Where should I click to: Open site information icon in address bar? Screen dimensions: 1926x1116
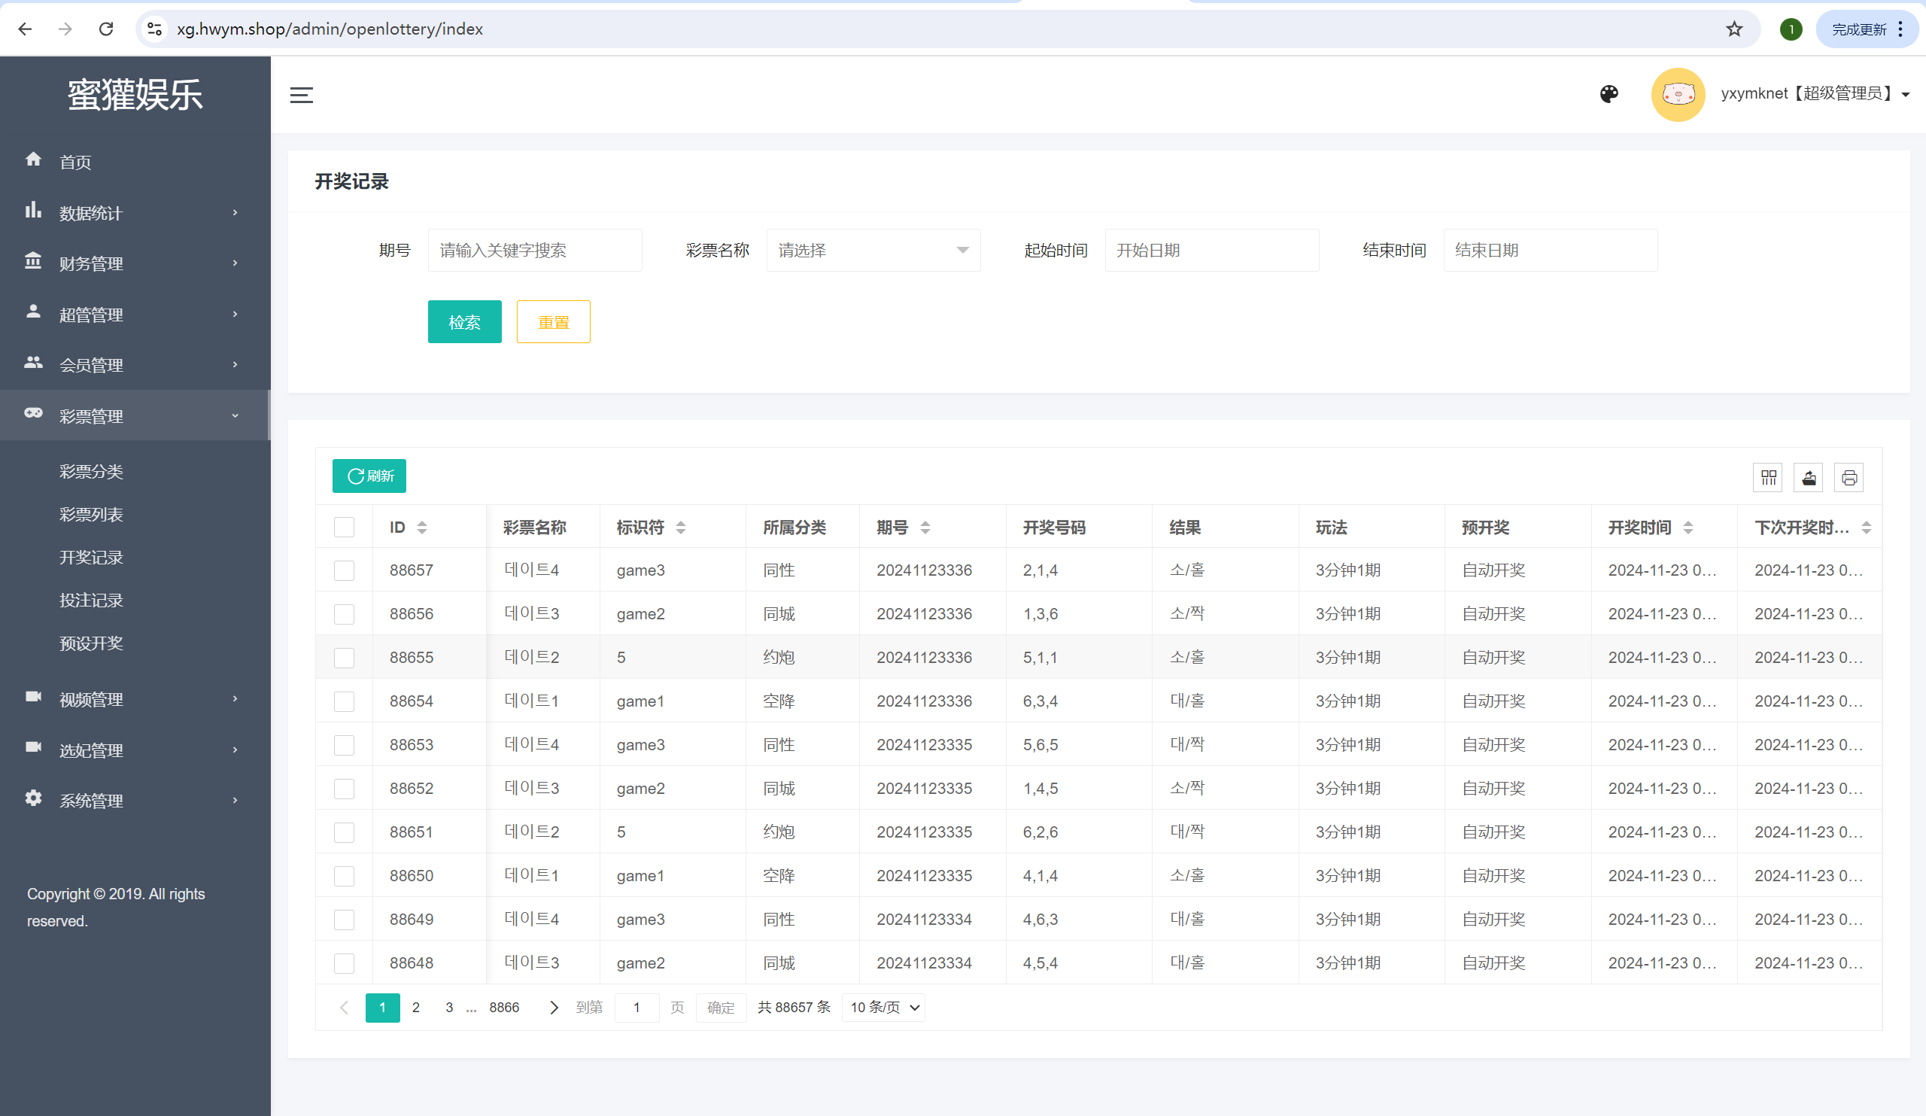point(155,29)
